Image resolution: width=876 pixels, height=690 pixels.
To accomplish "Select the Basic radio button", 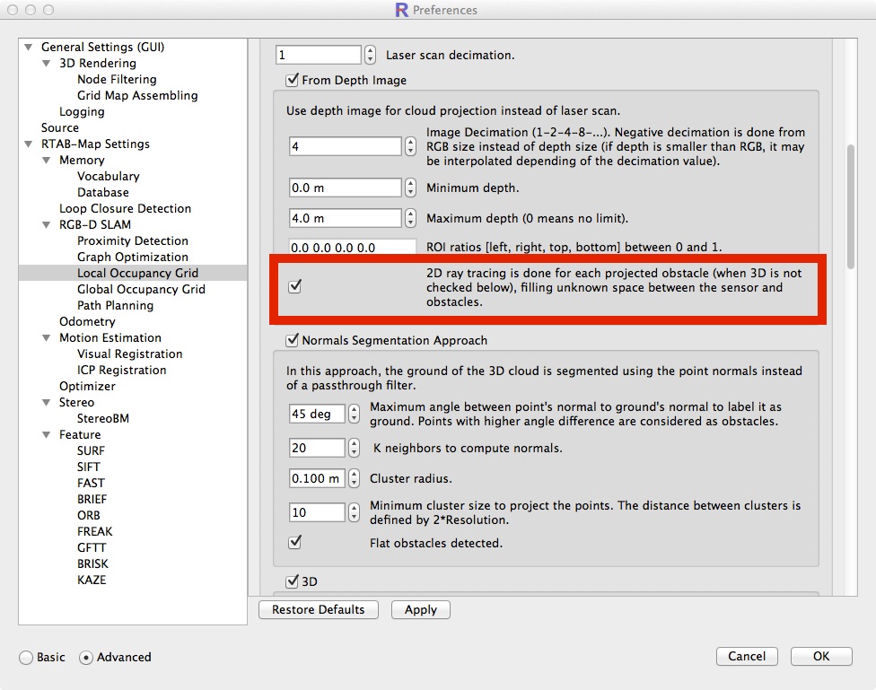I will (27, 658).
